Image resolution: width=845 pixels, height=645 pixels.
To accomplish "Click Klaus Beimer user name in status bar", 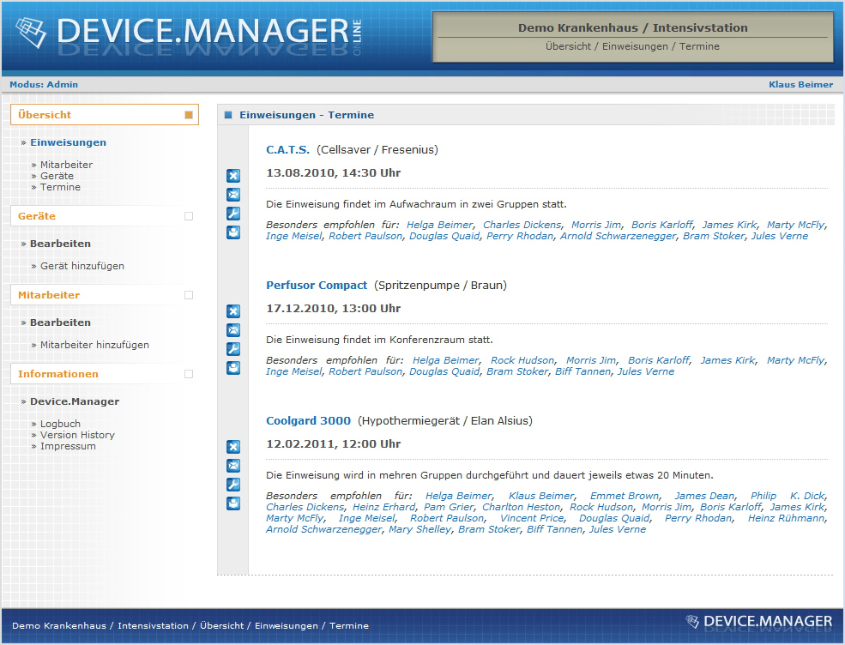I will [x=800, y=84].
